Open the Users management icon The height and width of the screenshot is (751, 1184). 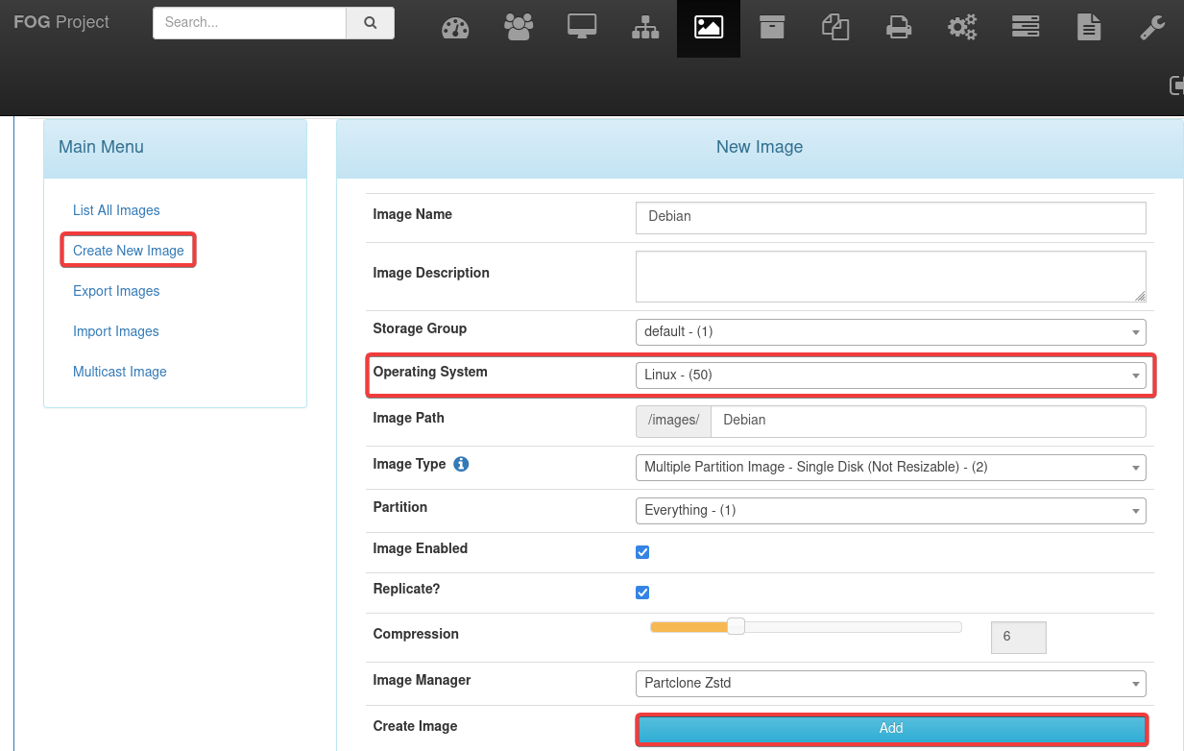(x=519, y=28)
